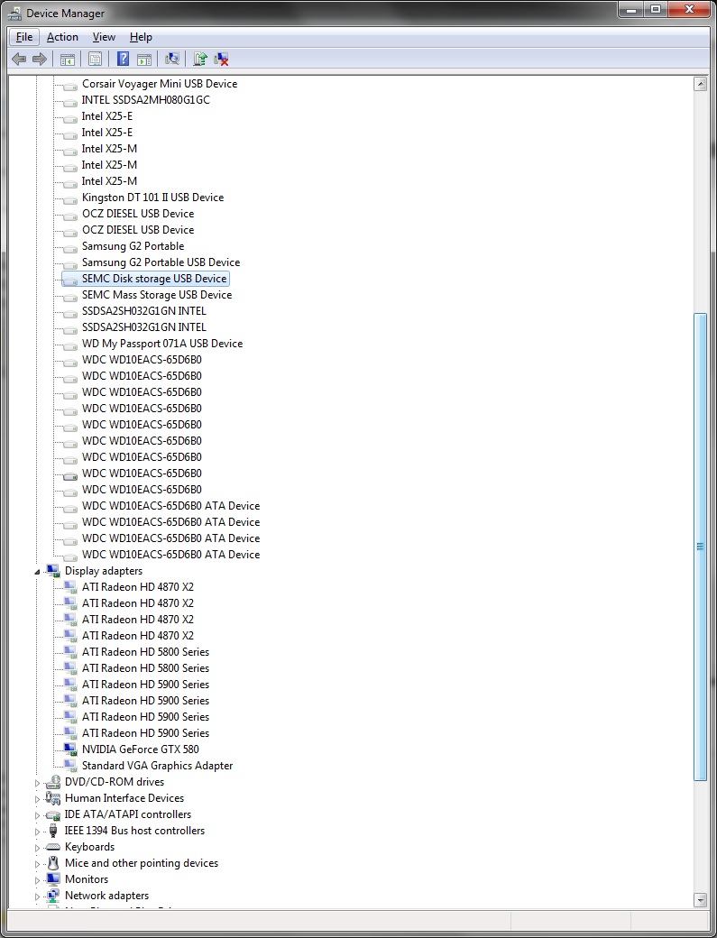Click the icon beside Standard VGA Graphics Adapter
This screenshot has height=938, width=717.
(70, 766)
